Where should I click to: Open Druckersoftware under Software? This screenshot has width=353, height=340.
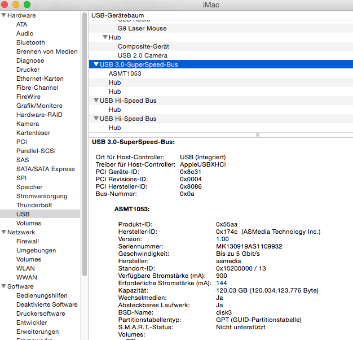(40, 313)
